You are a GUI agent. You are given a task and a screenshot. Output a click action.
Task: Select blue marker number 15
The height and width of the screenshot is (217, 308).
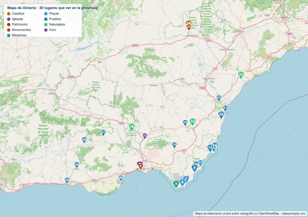(x=174, y=145)
